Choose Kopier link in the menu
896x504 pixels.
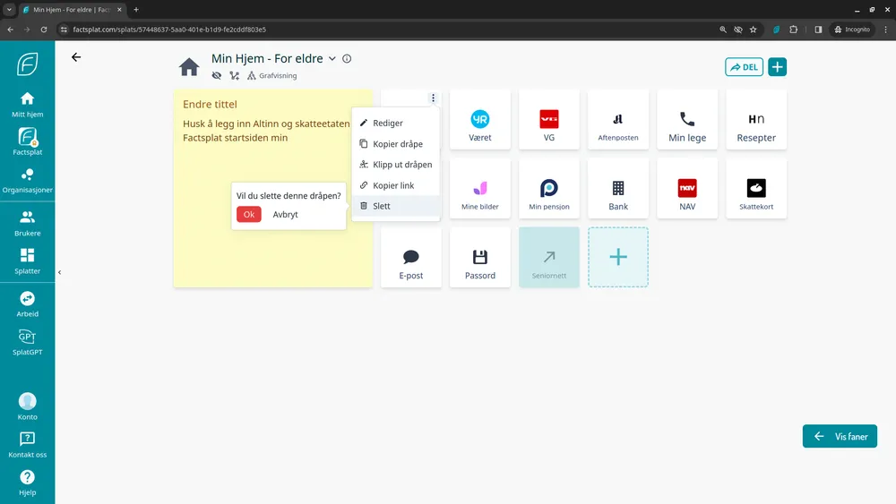coord(392,185)
